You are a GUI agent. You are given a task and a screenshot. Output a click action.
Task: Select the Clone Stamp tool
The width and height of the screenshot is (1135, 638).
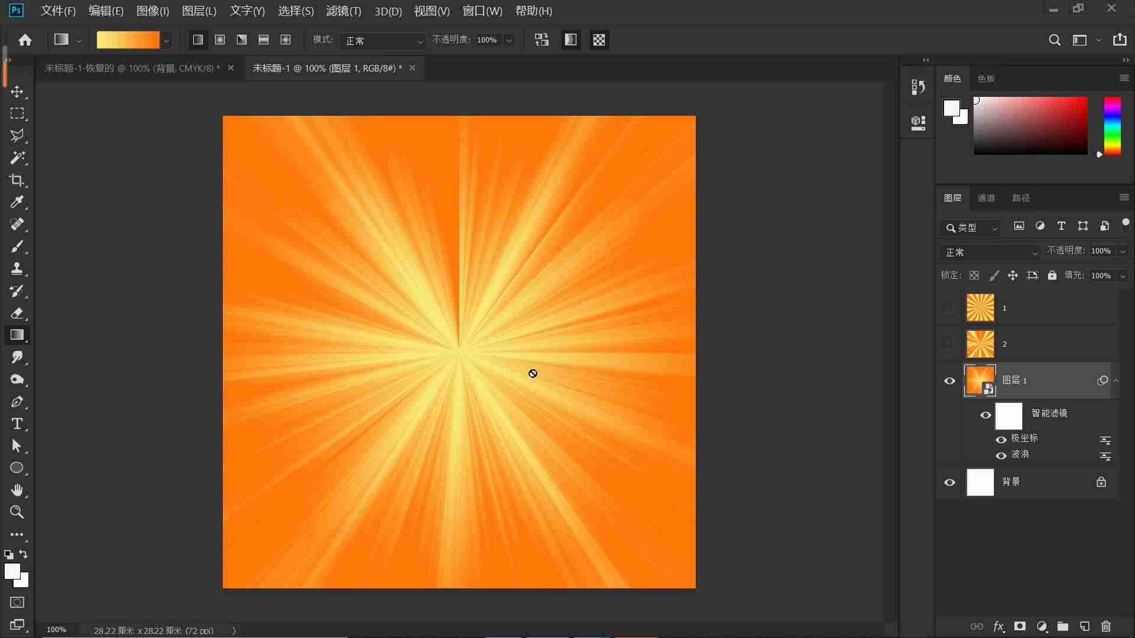pyautogui.click(x=17, y=269)
